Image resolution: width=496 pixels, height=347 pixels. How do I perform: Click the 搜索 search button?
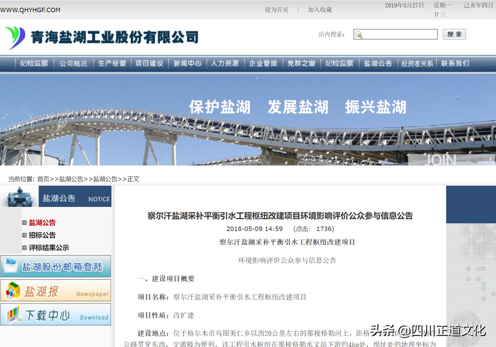pos(455,34)
